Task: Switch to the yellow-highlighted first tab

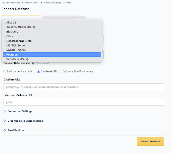Action: tap(21, 17)
